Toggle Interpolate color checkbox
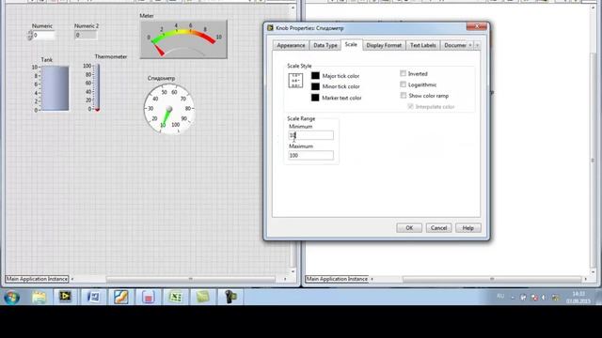602x338 pixels. click(x=410, y=106)
